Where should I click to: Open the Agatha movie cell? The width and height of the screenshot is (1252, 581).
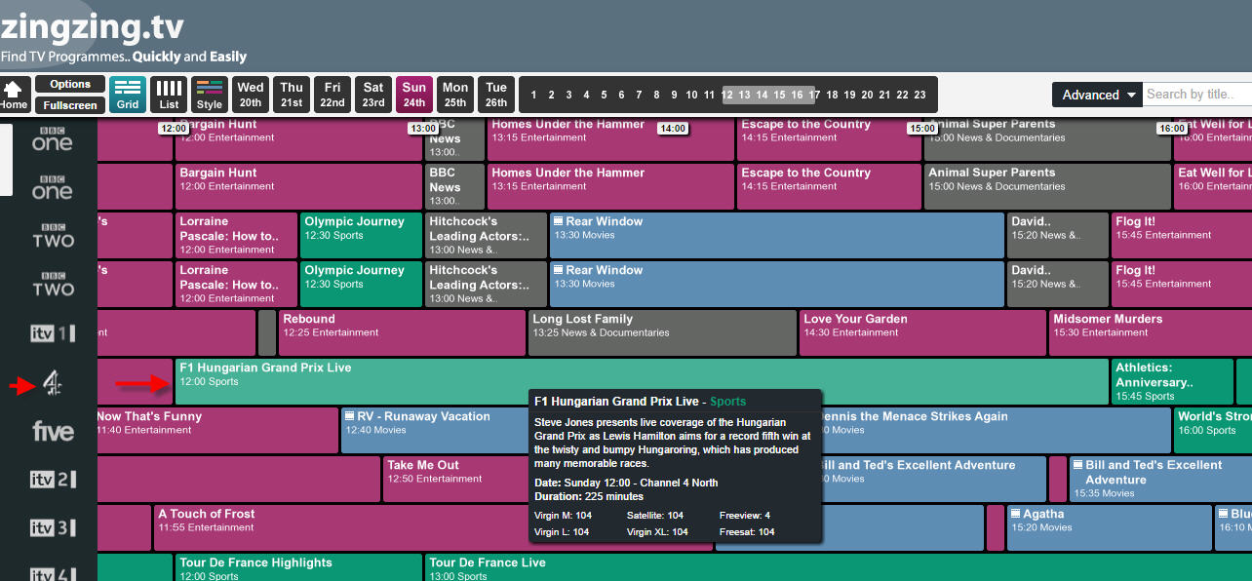(x=1108, y=527)
